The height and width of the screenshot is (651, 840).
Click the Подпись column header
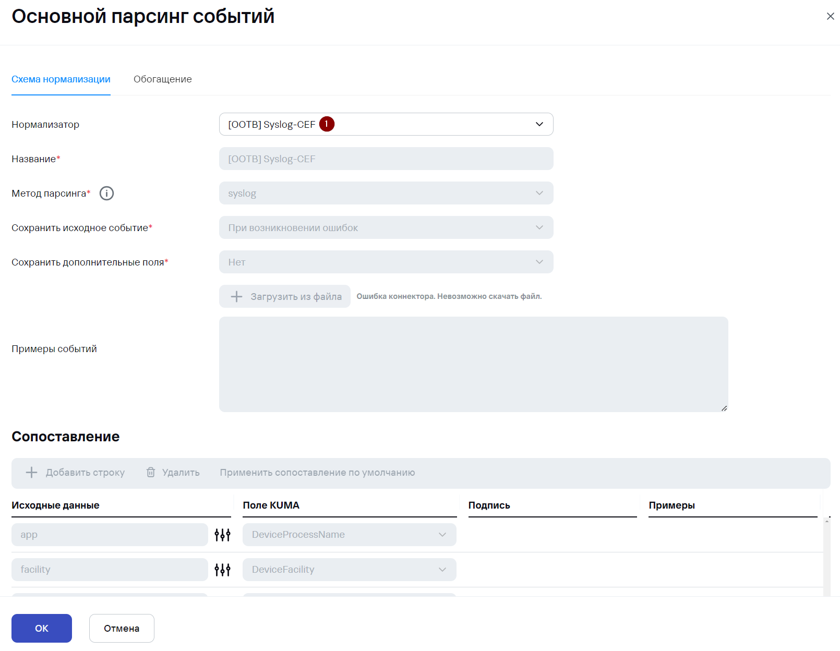[x=489, y=505]
